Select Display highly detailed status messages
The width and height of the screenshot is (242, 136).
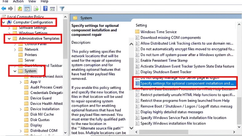[172, 112]
